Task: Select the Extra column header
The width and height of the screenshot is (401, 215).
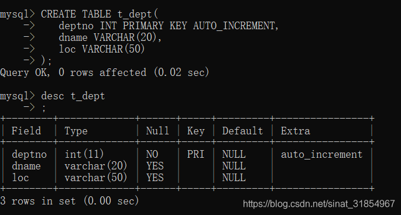Action: pyautogui.click(x=296, y=131)
